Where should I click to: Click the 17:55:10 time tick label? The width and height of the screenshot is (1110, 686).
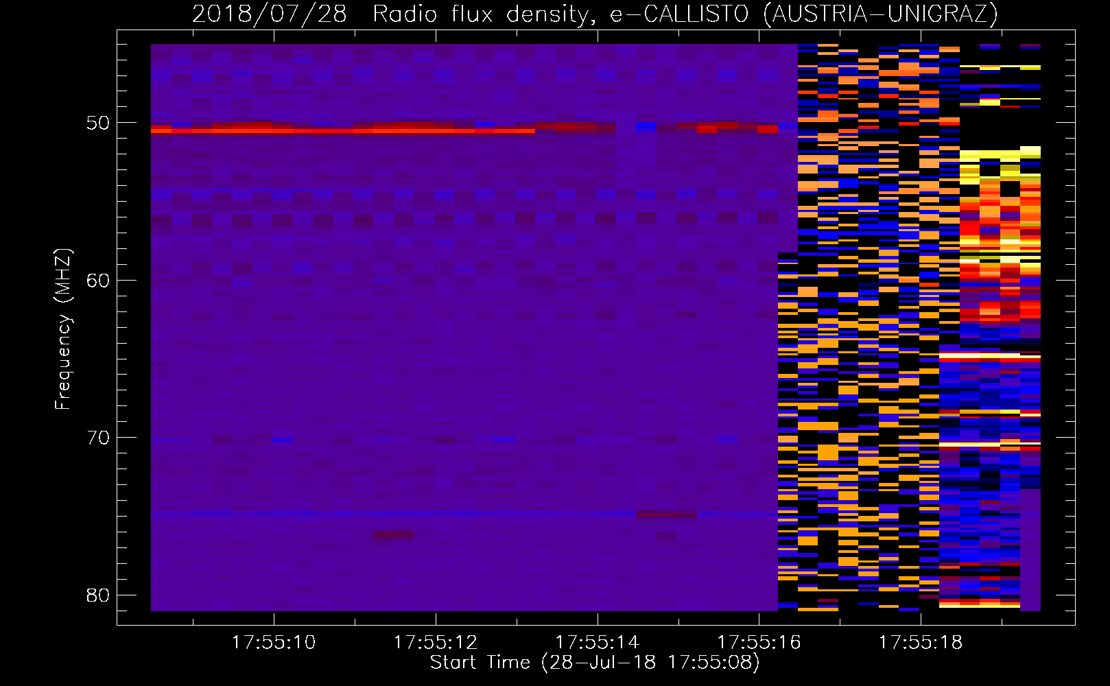coord(274,643)
